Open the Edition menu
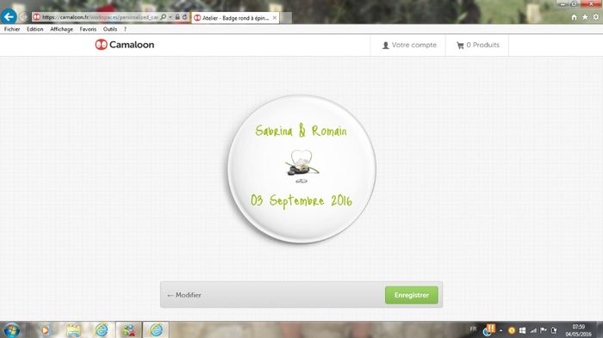This screenshot has width=603, height=338. [x=35, y=29]
